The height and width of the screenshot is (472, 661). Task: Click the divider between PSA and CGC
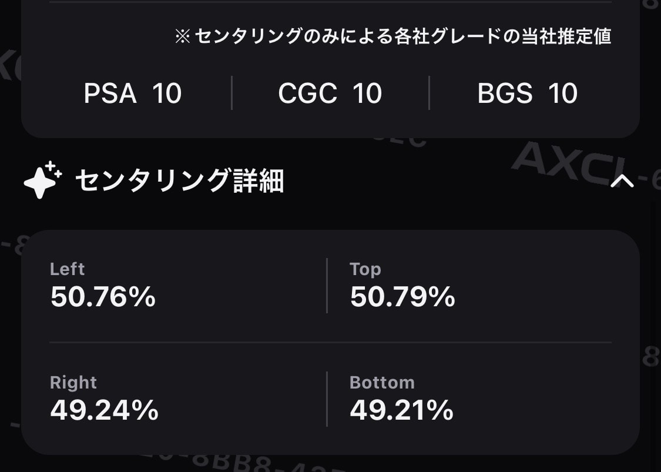click(232, 93)
